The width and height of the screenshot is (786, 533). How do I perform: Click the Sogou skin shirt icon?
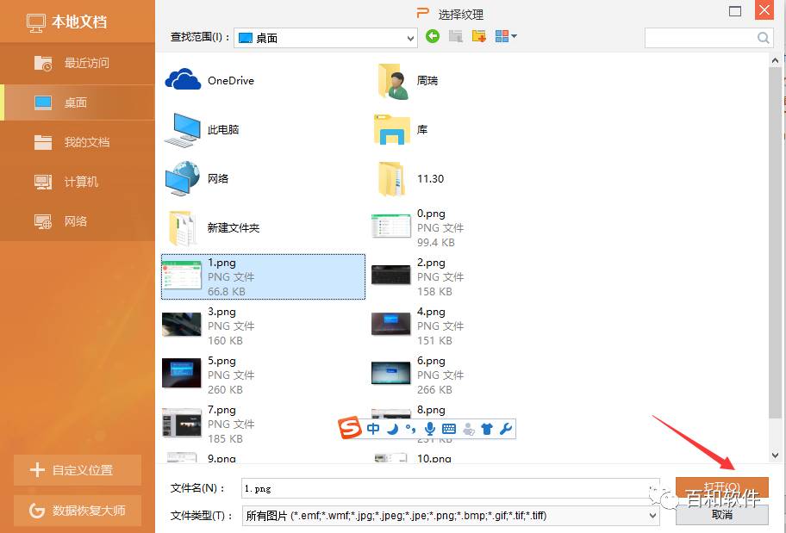coord(487,429)
